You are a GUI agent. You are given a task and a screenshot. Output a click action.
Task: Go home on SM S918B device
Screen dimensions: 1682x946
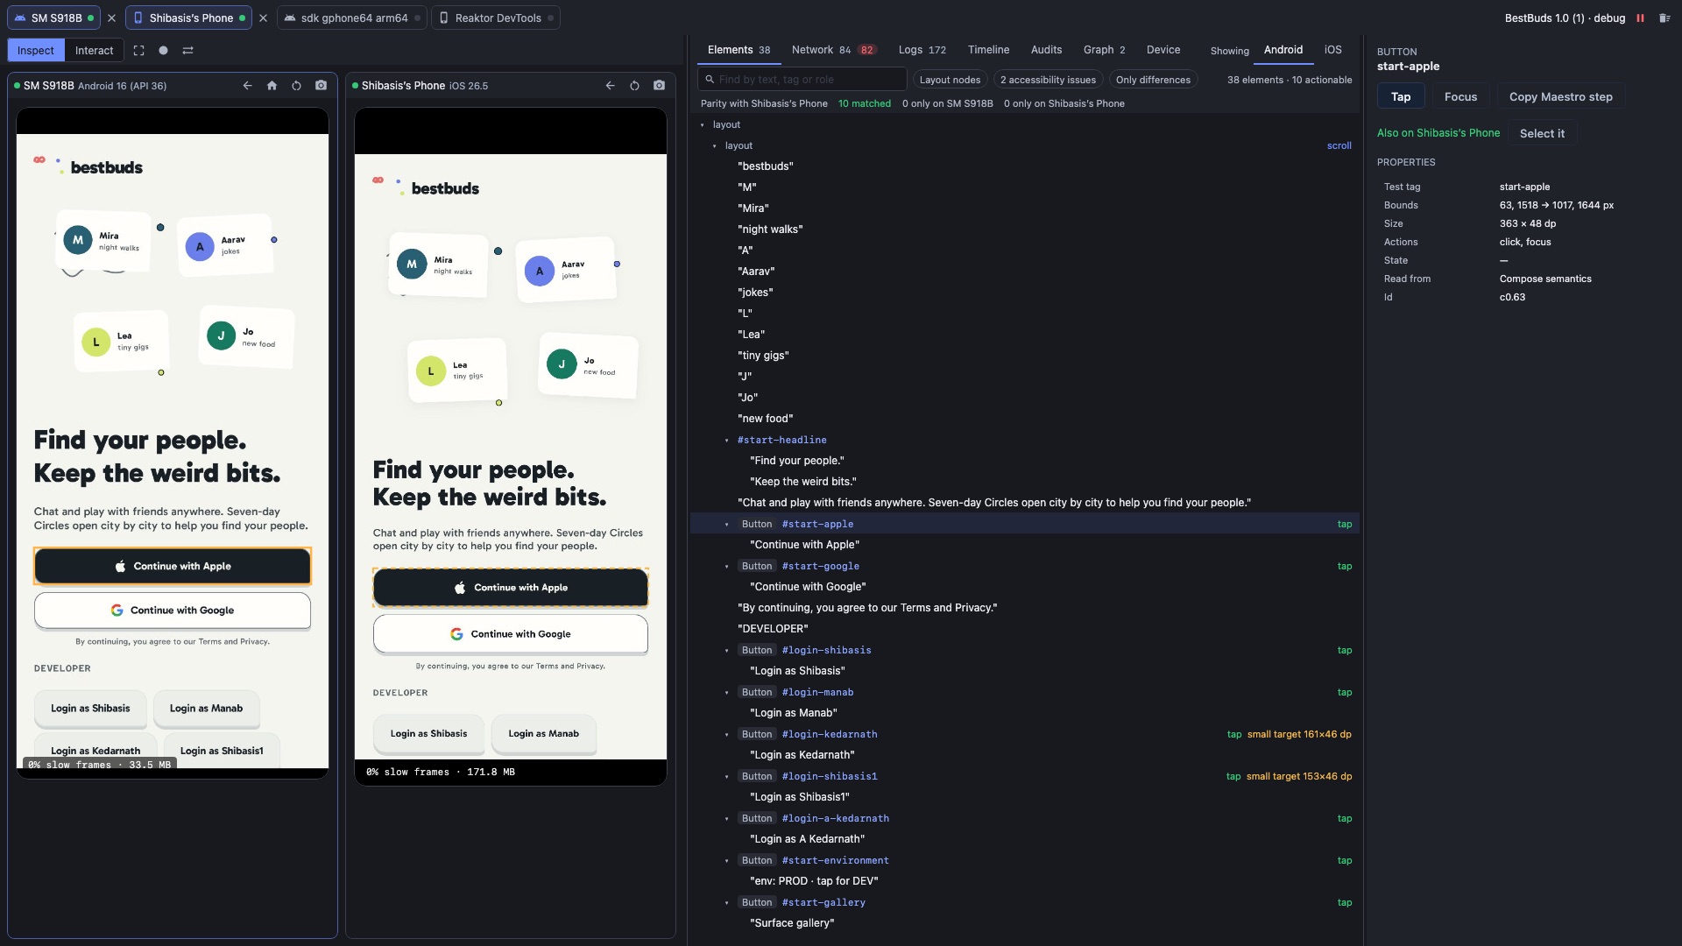[x=272, y=86]
